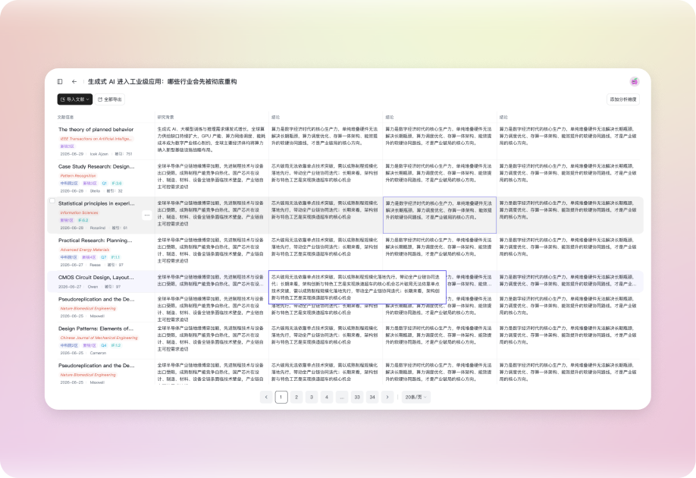Open the user avatar at top right
This screenshot has height=478, width=696.
(635, 81)
